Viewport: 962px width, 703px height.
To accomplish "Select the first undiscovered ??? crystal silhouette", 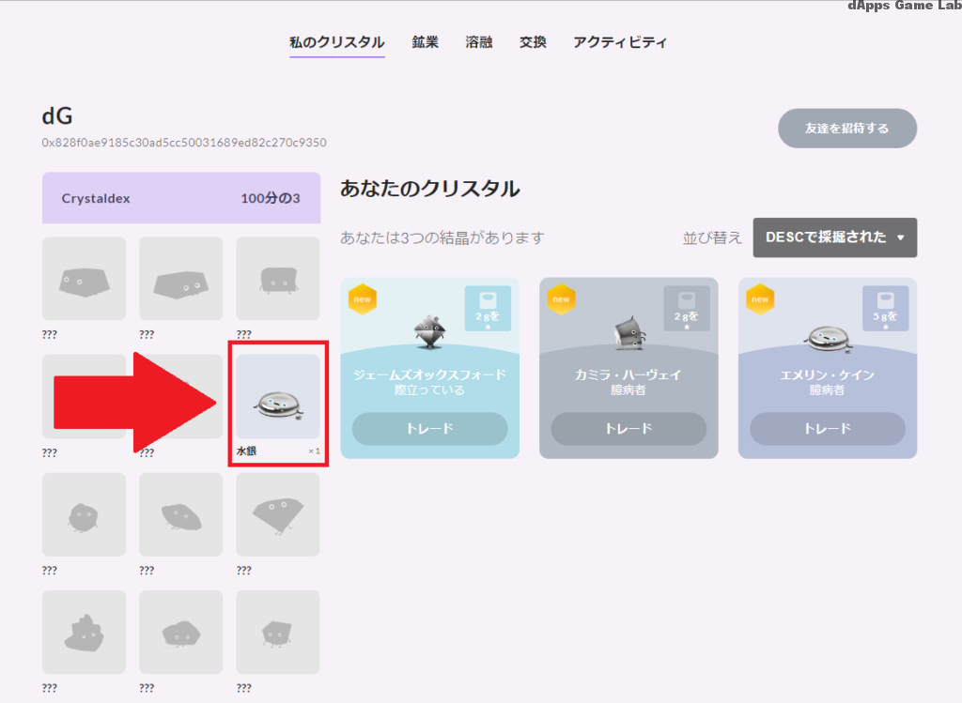I will pyautogui.click(x=84, y=279).
